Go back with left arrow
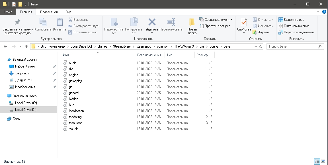This screenshot has width=328, height=165. point(5,46)
